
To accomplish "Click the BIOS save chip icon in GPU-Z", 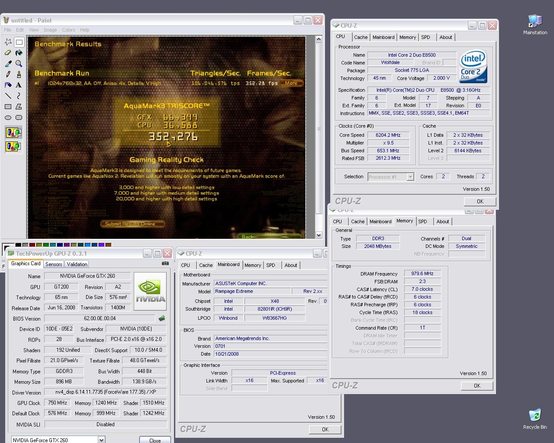I will pos(162,318).
